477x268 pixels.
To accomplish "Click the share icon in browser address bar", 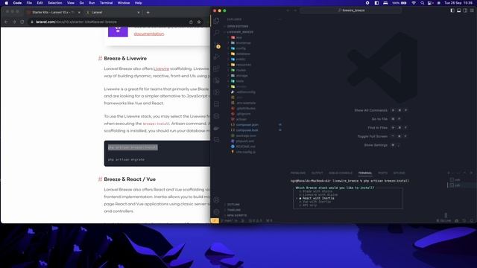I will pos(191,22).
